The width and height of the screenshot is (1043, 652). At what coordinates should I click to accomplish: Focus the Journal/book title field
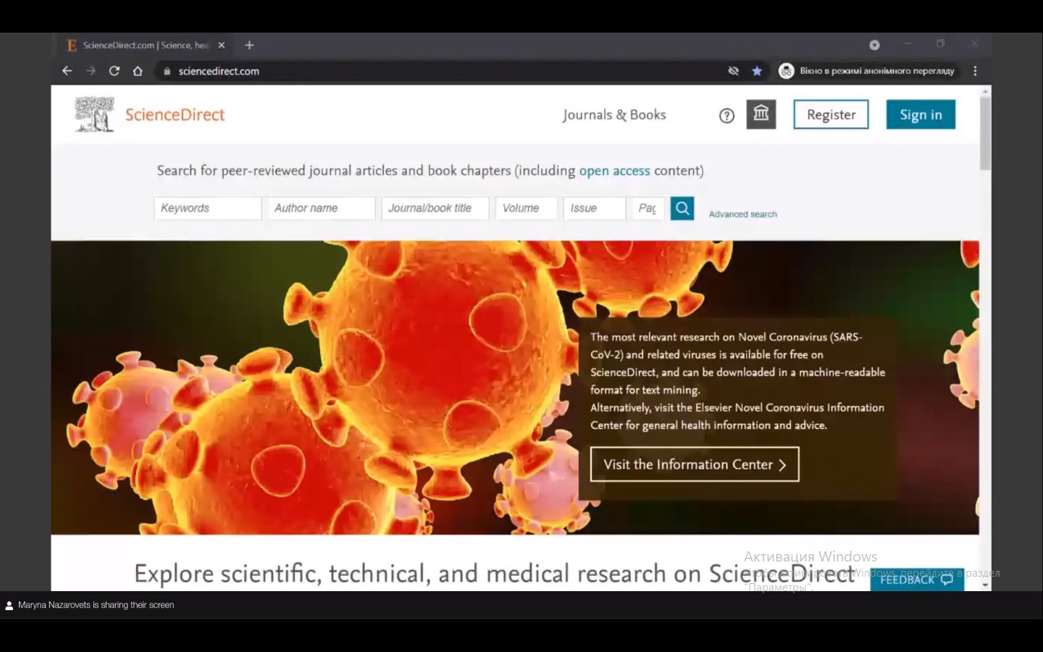[x=435, y=208]
